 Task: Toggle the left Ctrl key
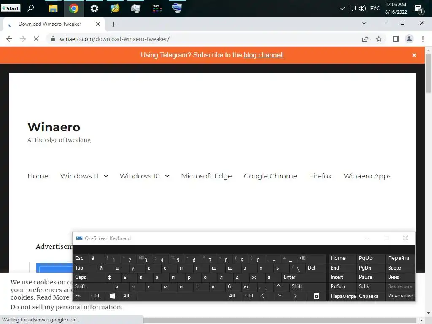pos(97,296)
